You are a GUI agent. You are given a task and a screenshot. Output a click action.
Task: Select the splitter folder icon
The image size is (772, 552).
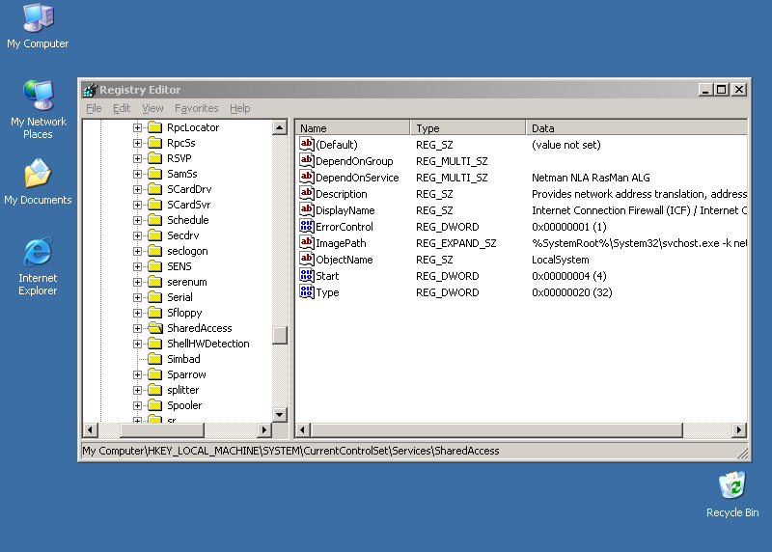tap(155, 390)
